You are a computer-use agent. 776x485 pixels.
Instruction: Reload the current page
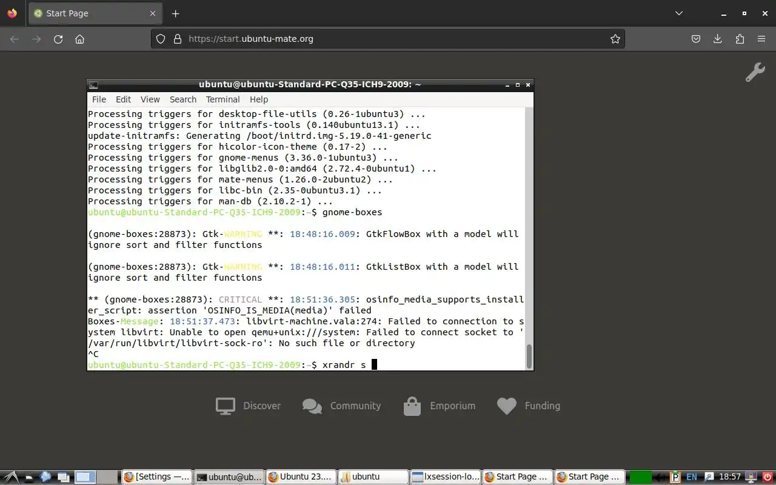[x=58, y=39]
